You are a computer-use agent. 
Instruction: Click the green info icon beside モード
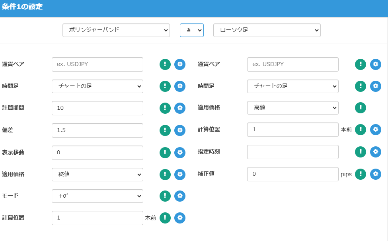pos(165,196)
